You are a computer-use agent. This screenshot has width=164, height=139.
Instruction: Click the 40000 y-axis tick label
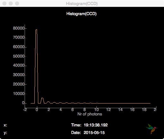(x=19, y=65)
